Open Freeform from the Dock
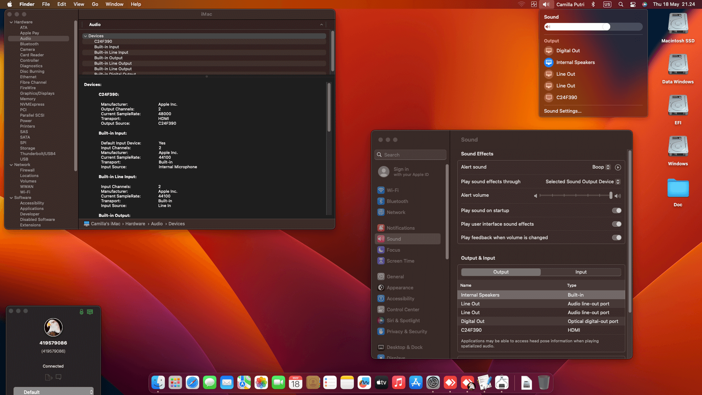This screenshot has height=395, width=702. (364, 383)
